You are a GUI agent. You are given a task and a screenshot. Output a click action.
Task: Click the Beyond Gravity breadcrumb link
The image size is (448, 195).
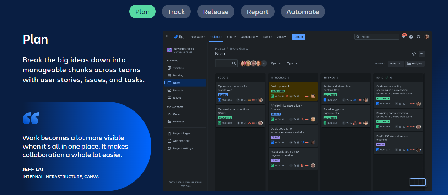(239, 48)
